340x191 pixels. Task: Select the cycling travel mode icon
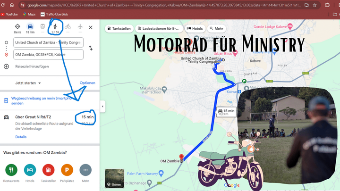[68, 26]
